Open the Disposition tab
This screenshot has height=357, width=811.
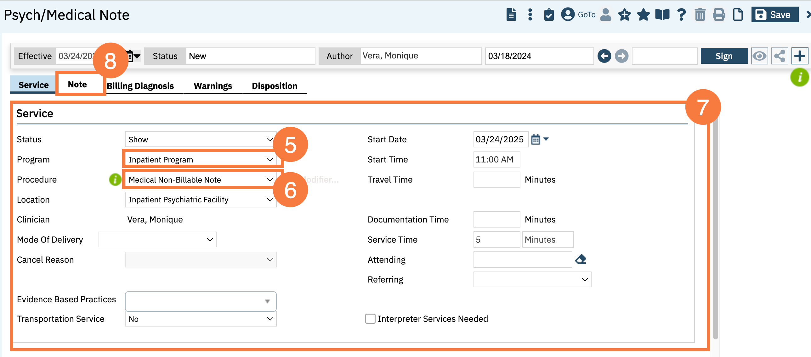[274, 86]
